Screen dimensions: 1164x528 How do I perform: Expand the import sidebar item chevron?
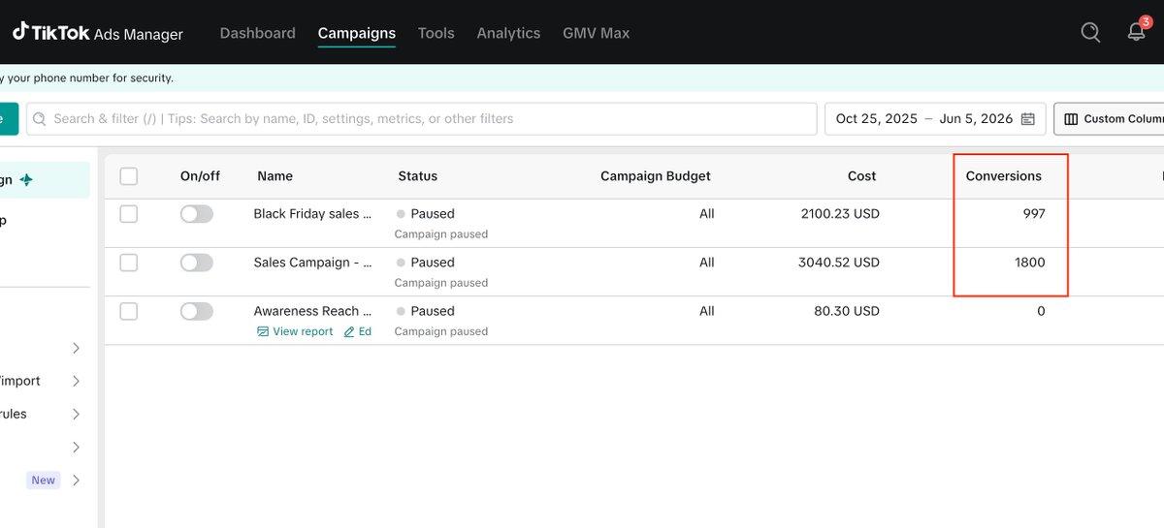tap(77, 381)
